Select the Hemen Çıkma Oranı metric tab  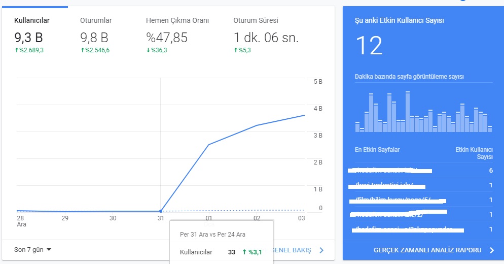coord(177,35)
